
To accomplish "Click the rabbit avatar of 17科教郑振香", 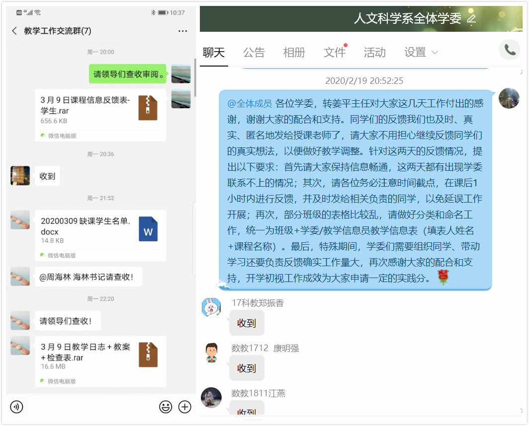I will pyautogui.click(x=211, y=308).
